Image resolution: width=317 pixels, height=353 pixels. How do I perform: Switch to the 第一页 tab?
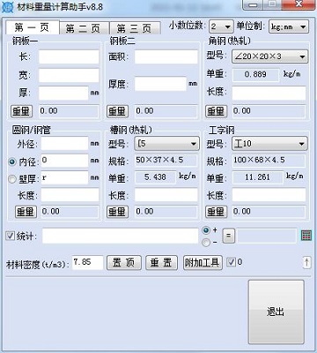[33, 27]
